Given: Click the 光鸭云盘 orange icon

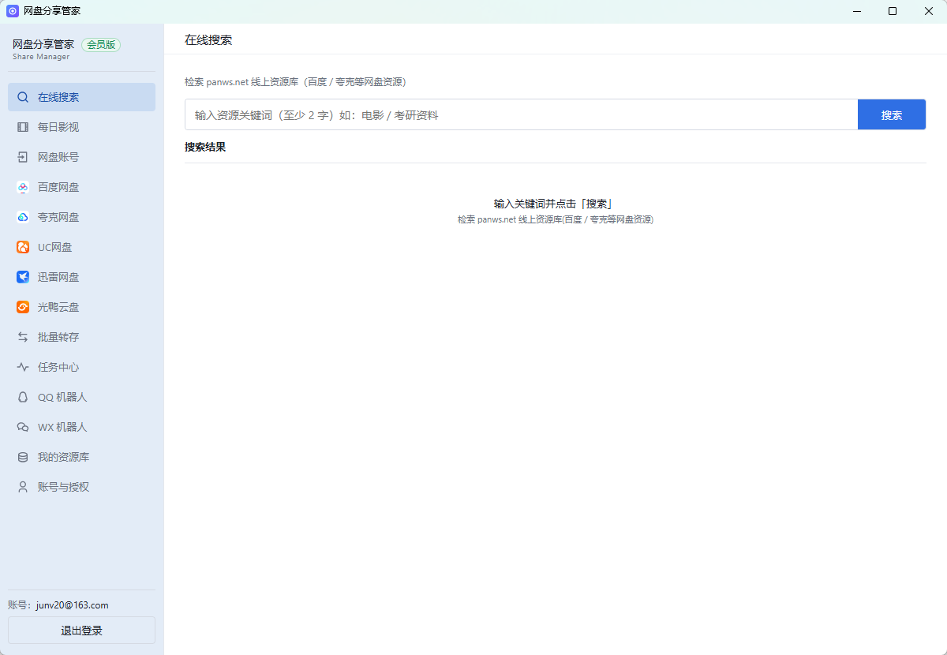Looking at the screenshot, I should coord(23,307).
